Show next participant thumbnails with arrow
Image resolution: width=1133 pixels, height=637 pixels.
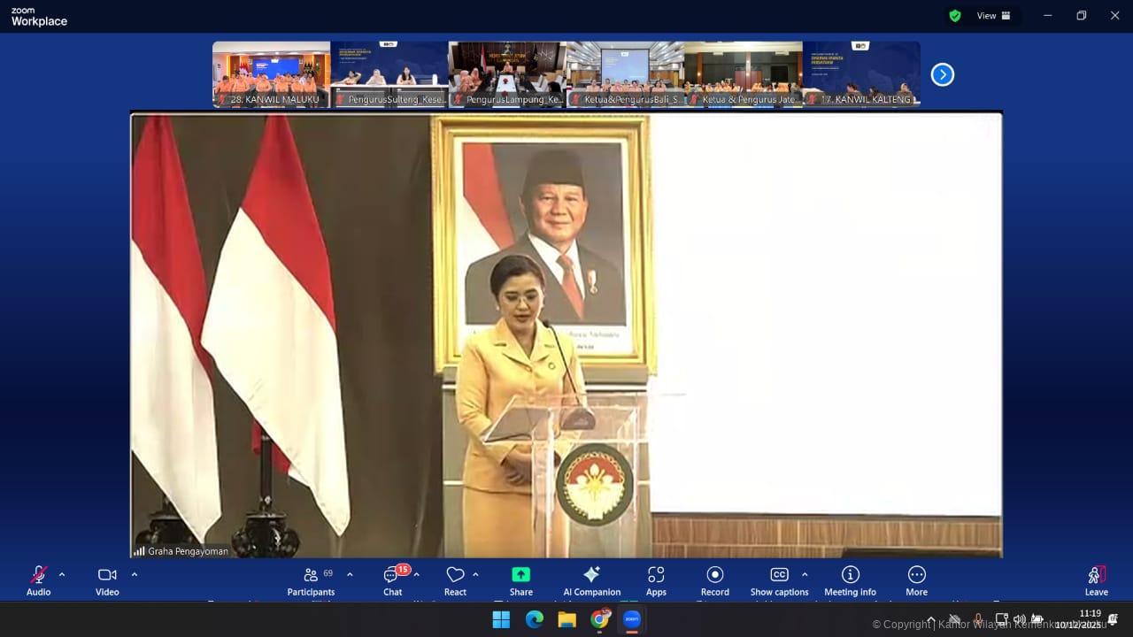pyautogui.click(x=943, y=75)
